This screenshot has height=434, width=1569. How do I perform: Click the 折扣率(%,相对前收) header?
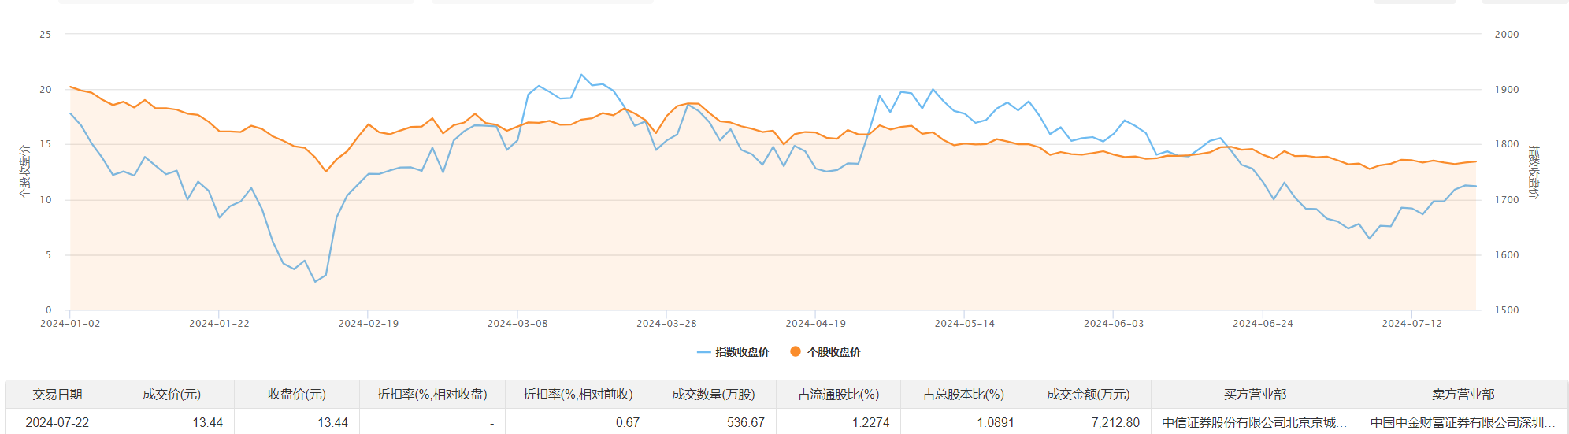click(578, 395)
